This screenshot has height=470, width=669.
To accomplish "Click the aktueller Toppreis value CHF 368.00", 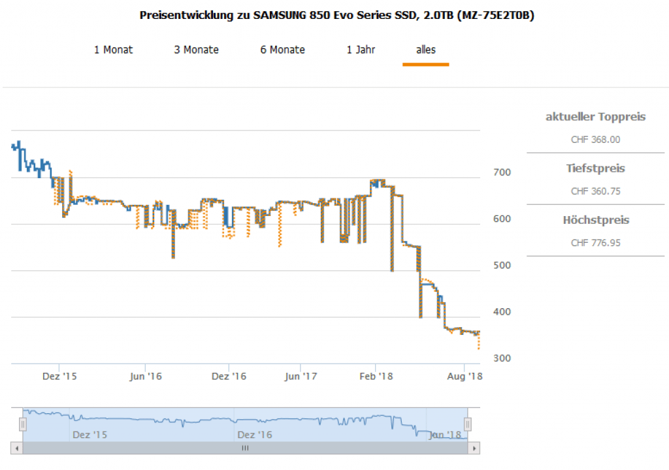I will (x=595, y=140).
